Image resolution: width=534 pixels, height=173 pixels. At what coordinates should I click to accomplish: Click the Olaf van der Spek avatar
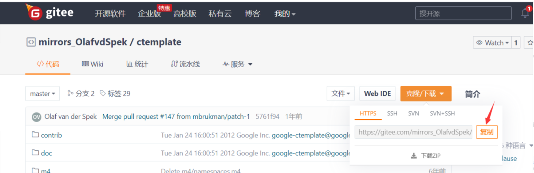click(x=36, y=117)
